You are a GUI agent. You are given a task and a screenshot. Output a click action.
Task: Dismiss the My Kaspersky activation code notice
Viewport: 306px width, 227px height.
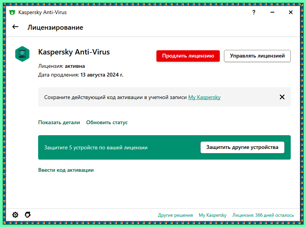282,97
